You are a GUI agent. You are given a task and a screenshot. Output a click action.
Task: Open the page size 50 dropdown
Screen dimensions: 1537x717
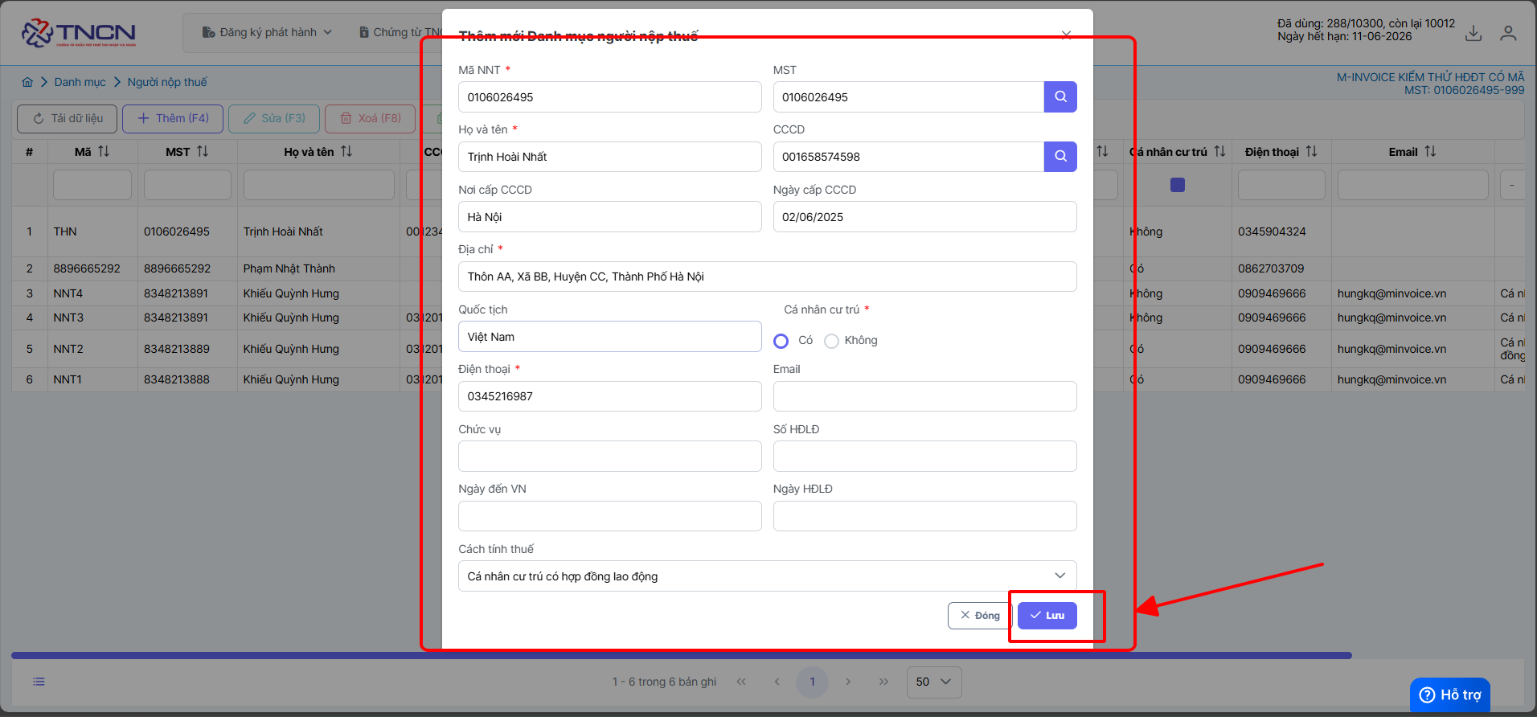934,682
